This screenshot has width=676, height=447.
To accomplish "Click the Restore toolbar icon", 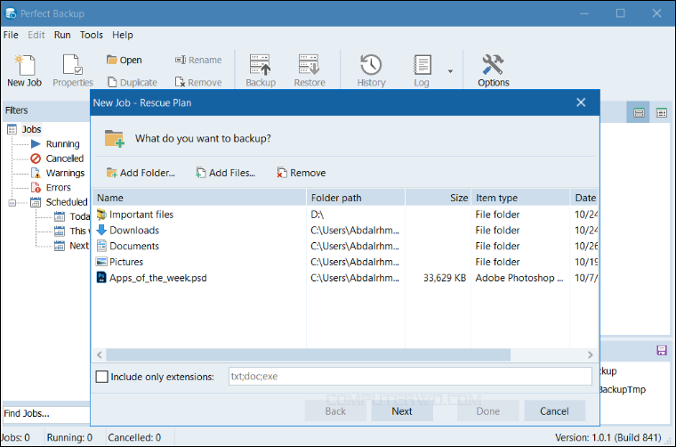I will click(x=310, y=70).
